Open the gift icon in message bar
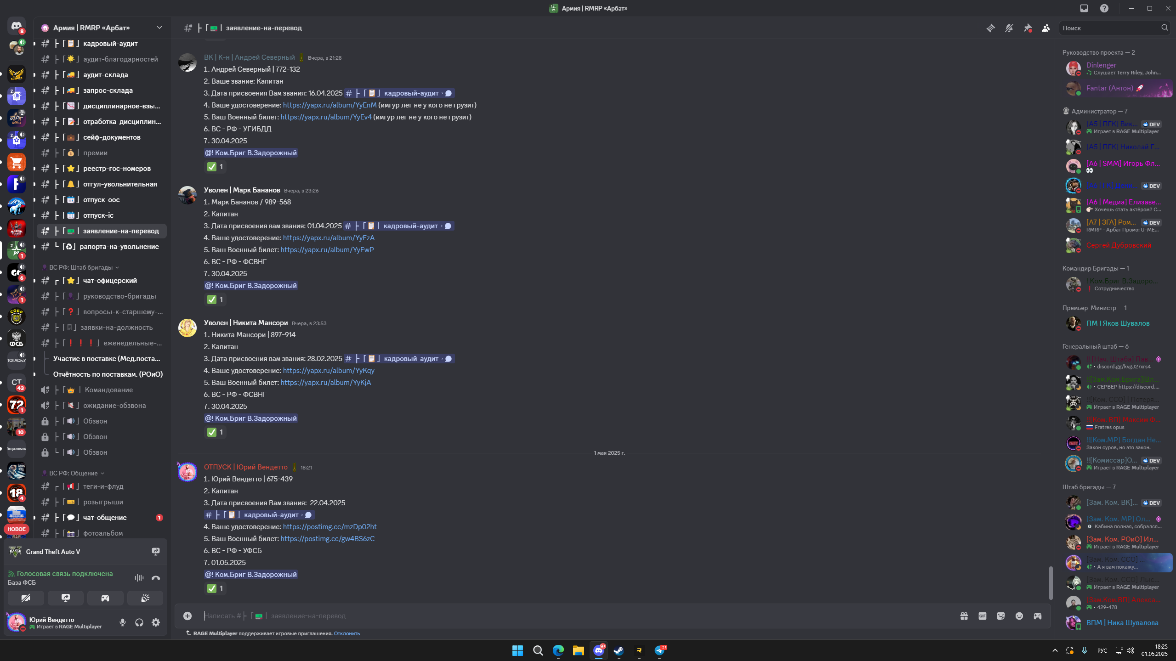Viewport: 1176px width, 661px height. pos(964,616)
